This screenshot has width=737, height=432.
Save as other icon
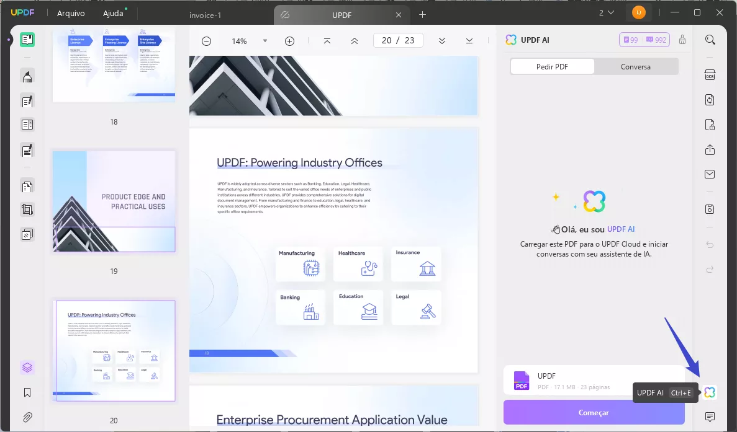[x=710, y=209]
